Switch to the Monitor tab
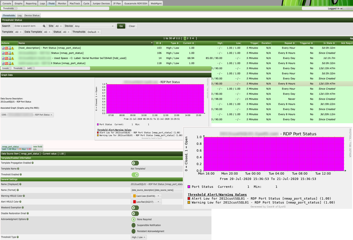Viewport: 353px width, 240px height. [x=62, y=3]
